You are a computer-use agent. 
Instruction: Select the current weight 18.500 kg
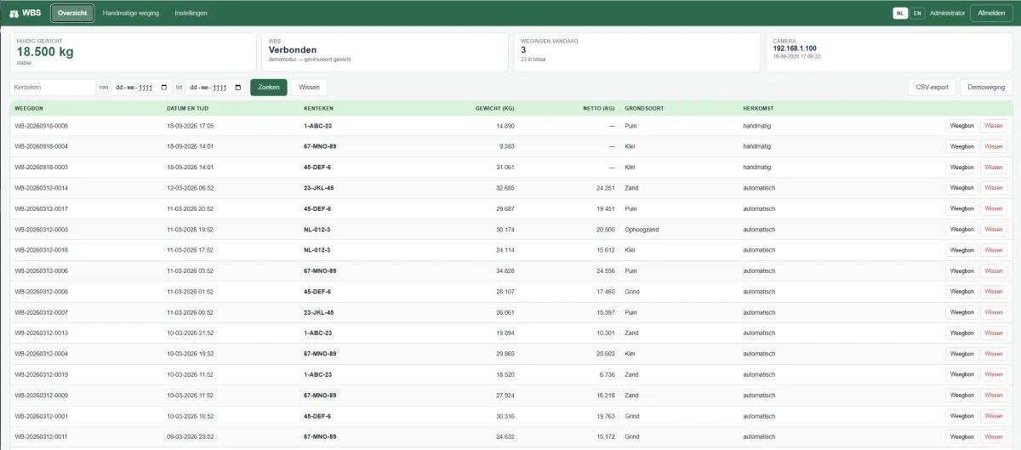(45, 52)
